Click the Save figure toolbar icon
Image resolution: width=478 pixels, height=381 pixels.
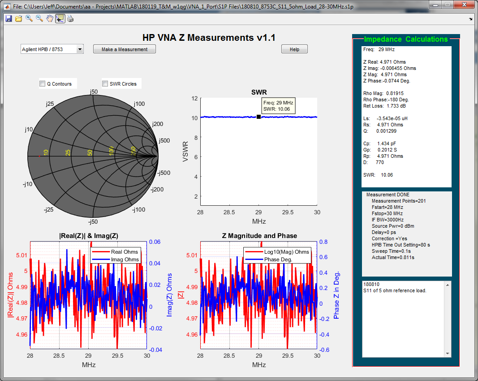[x=9, y=18]
